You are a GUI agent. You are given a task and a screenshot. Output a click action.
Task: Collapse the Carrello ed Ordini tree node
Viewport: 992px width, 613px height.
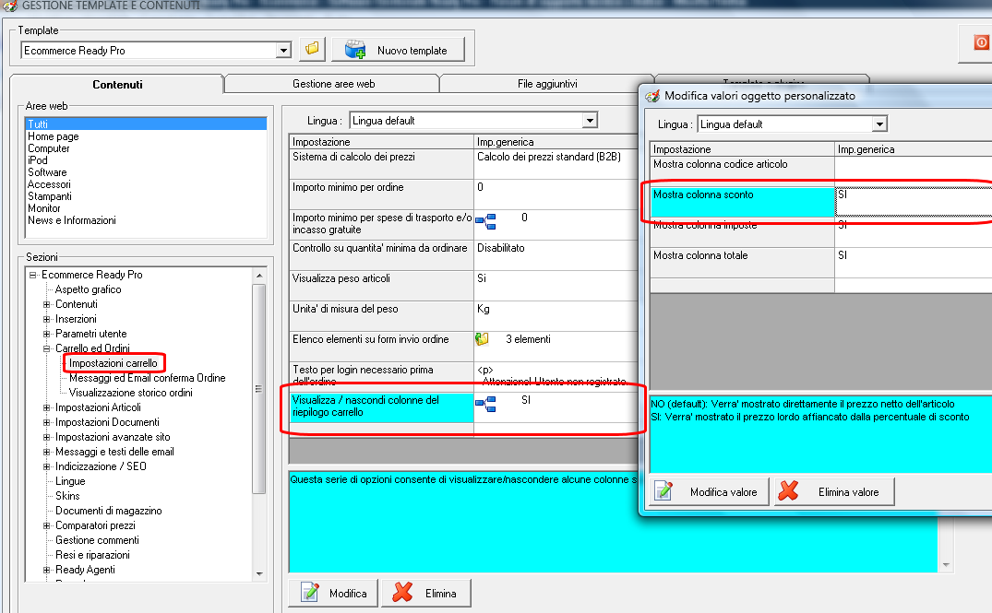(x=46, y=348)
